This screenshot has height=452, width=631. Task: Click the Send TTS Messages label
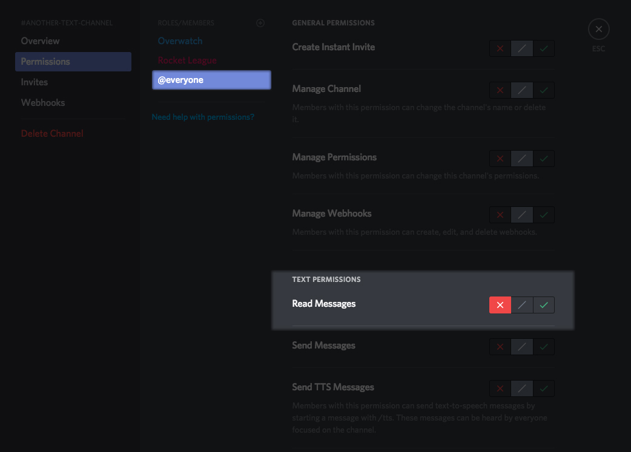tap(333, 387)
